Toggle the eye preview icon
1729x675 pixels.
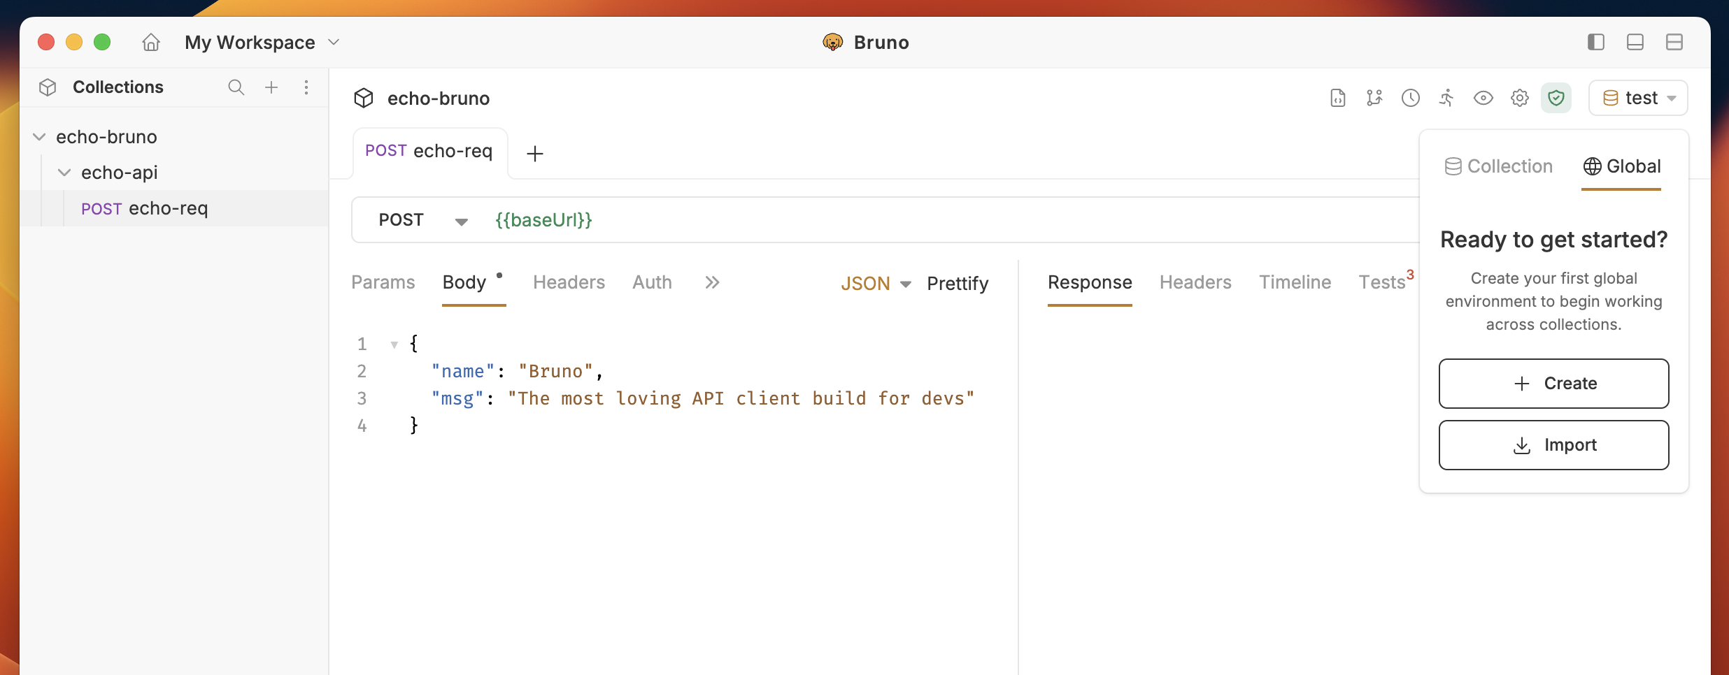point(1483,98)
